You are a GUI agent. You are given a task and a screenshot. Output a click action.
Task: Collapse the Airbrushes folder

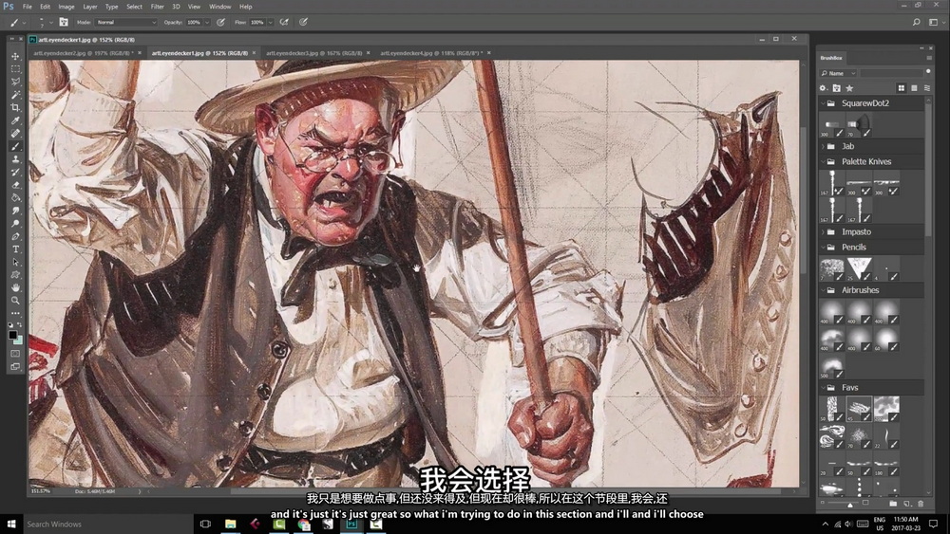tap(823, 290)
